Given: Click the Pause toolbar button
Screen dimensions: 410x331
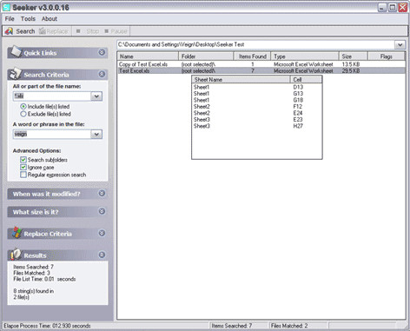Looking at the screenshot, I should pos(116,31).
